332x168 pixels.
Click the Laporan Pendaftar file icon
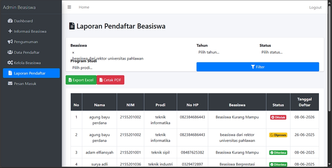(x=10, y=73)
